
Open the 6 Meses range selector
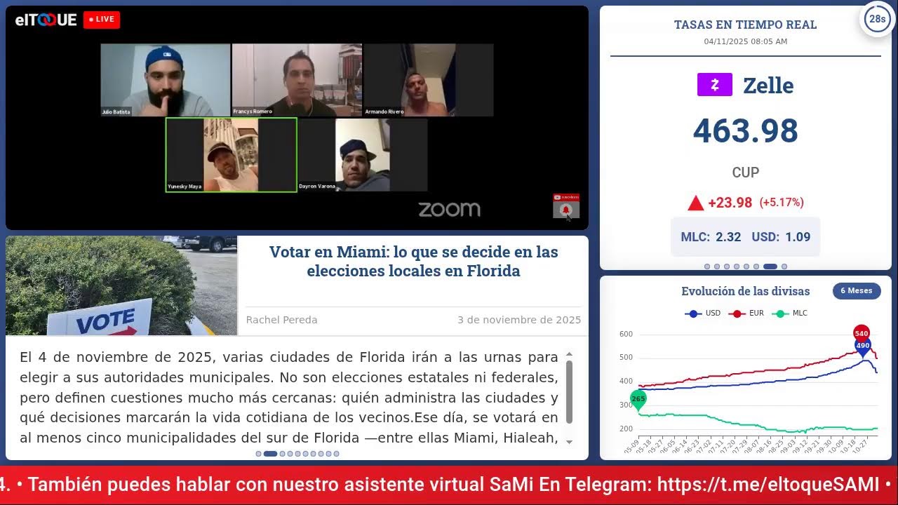857,291
